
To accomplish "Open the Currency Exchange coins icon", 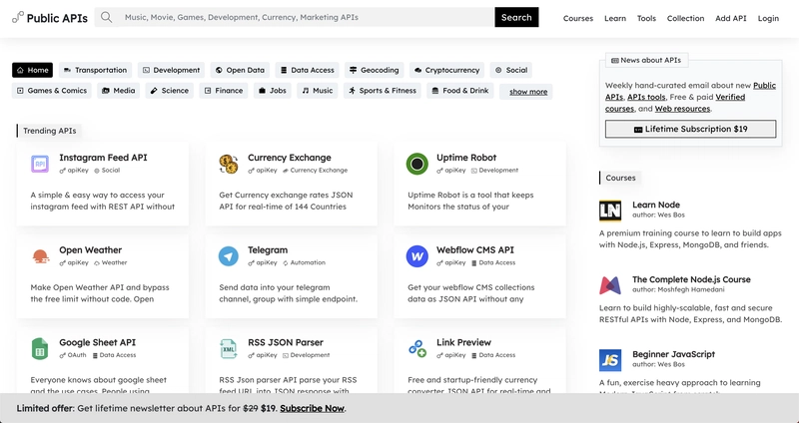I will [229, 164].
